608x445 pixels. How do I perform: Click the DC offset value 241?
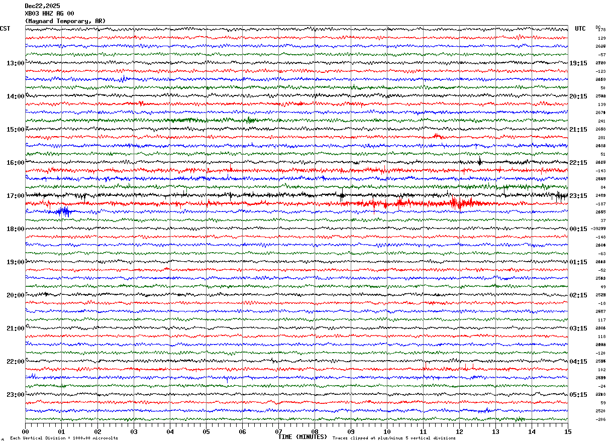click(x=601, y=121)
